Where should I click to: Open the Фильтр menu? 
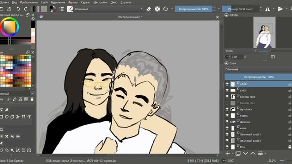tap(73, 2)
